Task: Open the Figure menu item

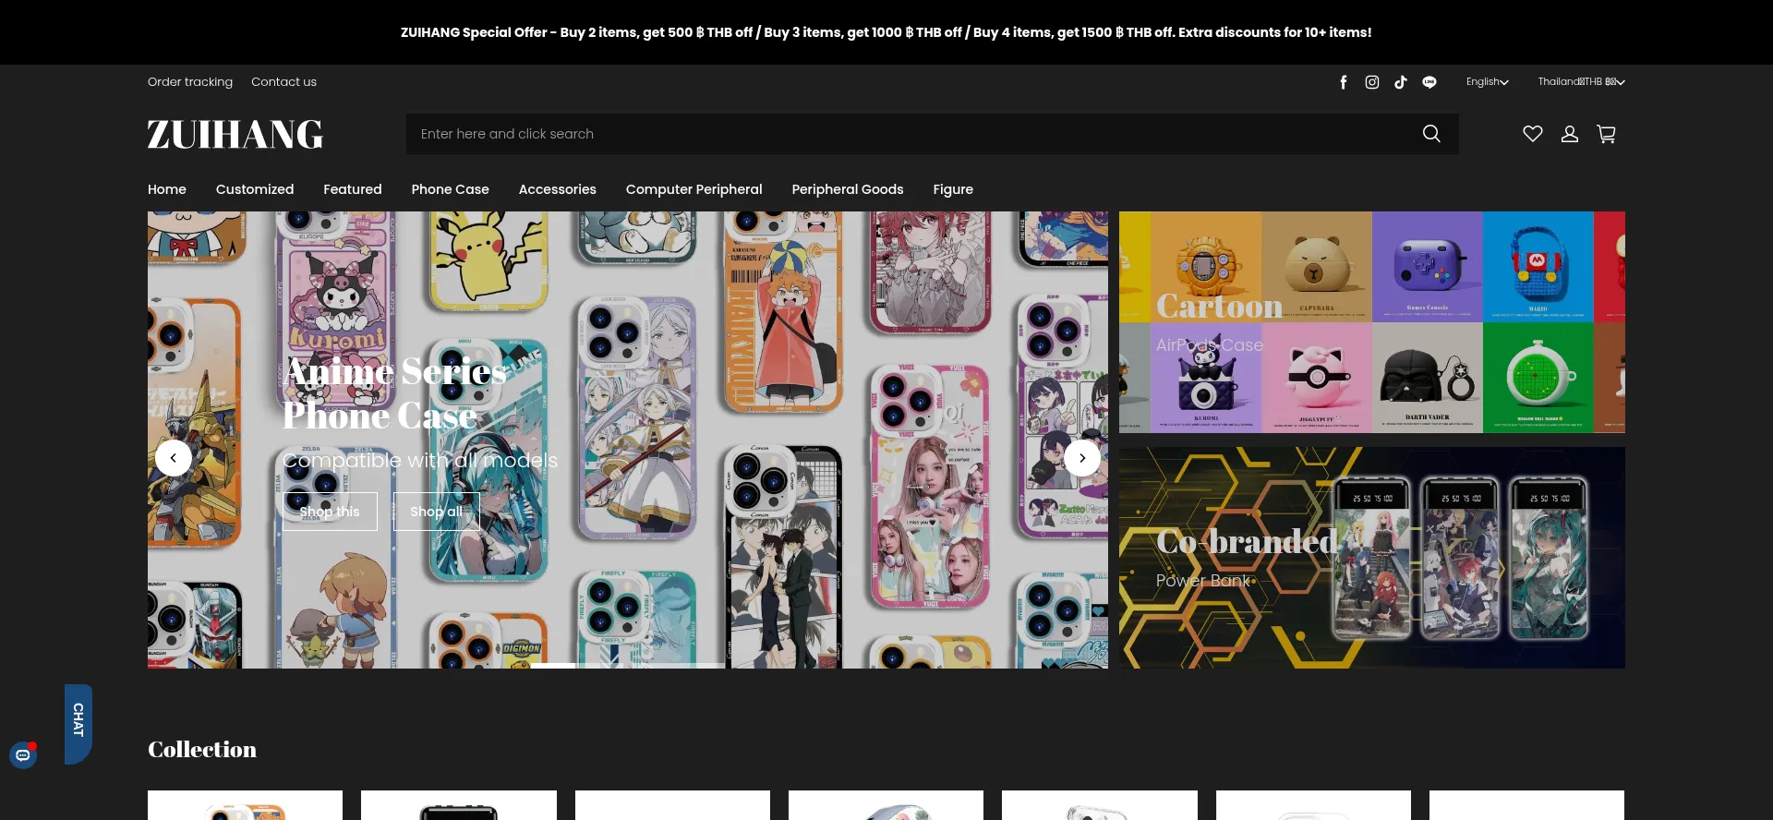Action: 953,189
